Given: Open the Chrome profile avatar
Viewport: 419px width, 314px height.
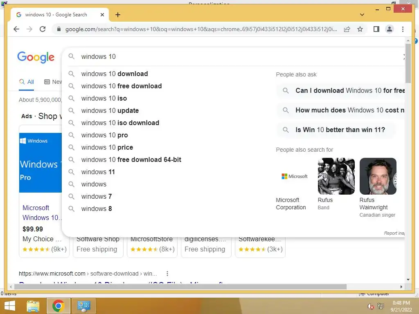Looking at the screenshot, I should [390, 29].
